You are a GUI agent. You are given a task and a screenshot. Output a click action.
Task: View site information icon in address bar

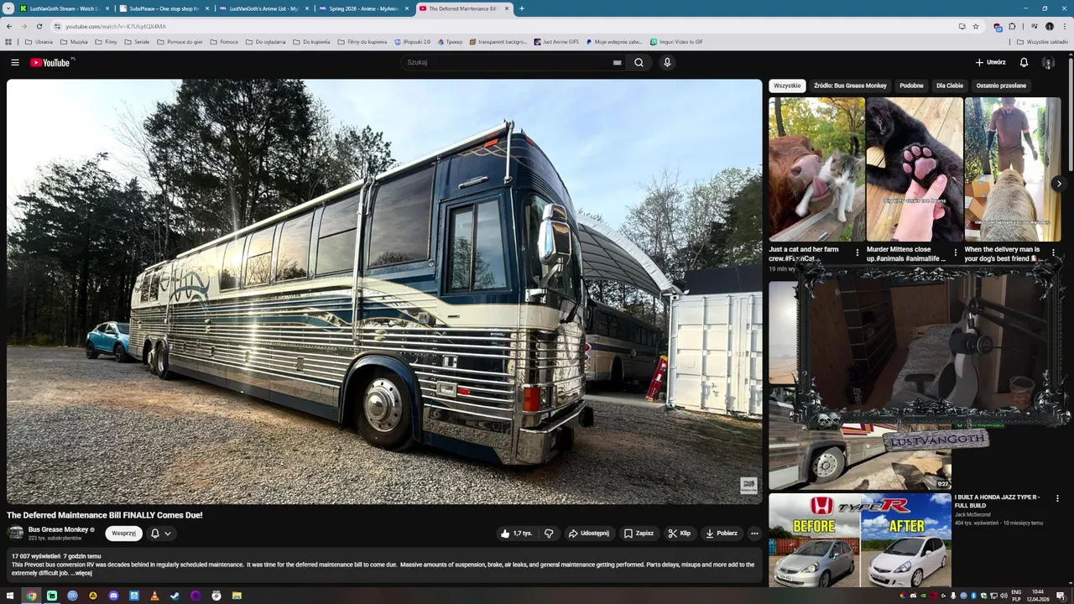click(58, 26)
